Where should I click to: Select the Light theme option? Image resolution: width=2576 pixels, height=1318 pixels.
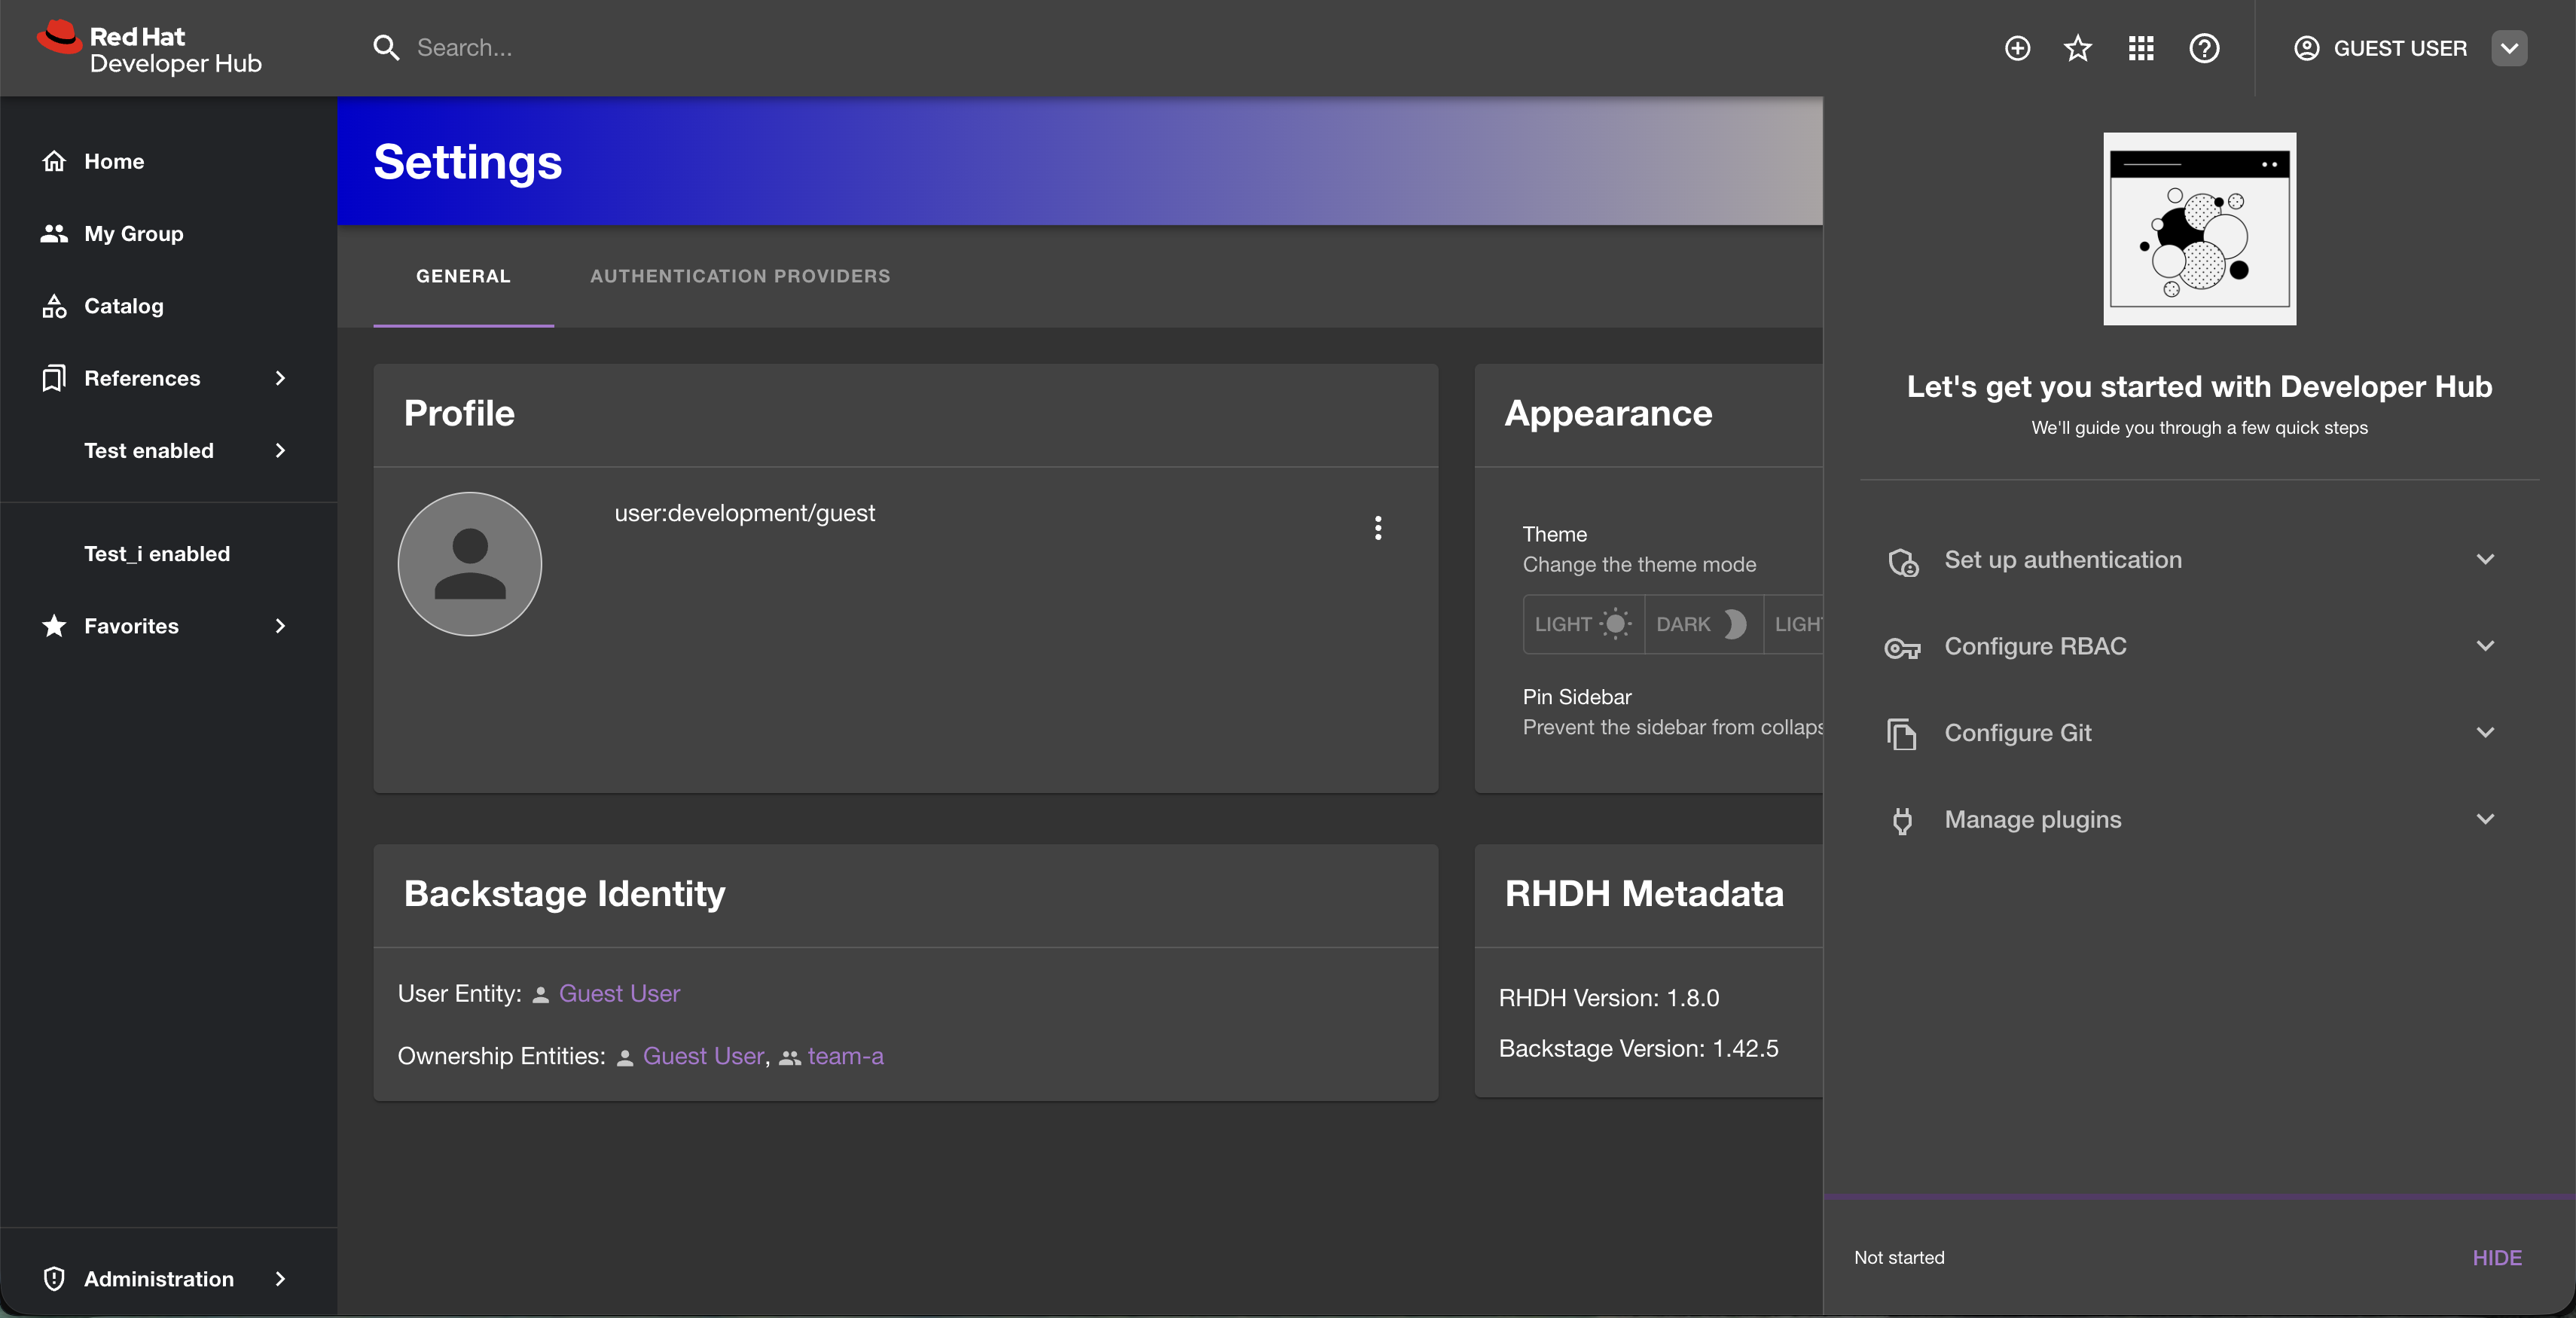pos(1583,624)
